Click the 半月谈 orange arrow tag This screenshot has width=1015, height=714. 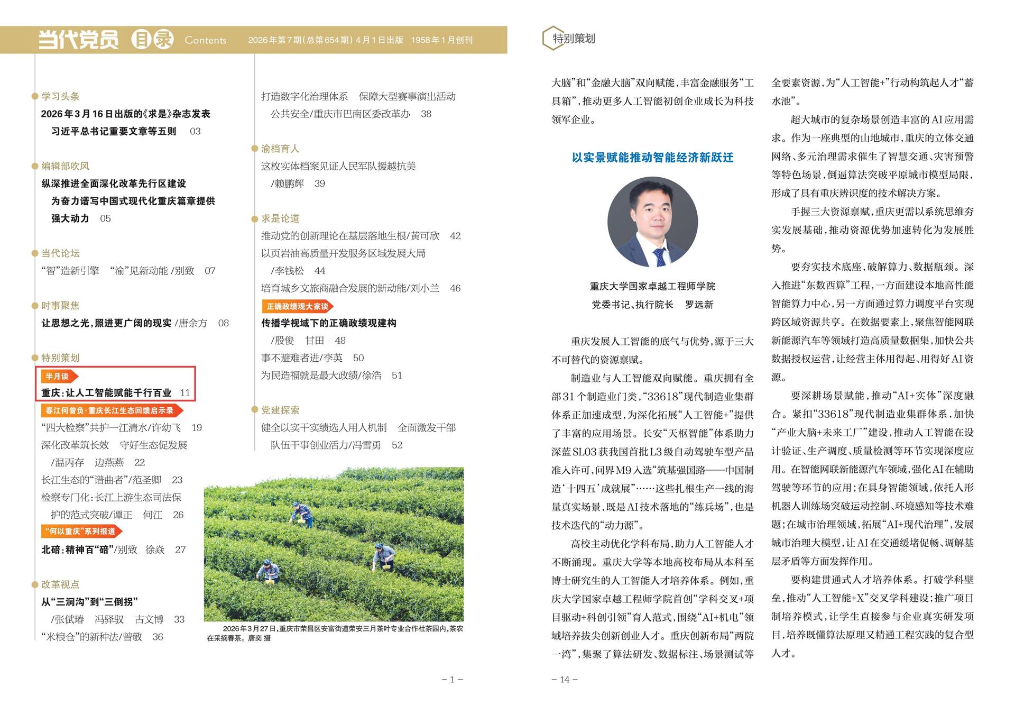tap(59, 376)
